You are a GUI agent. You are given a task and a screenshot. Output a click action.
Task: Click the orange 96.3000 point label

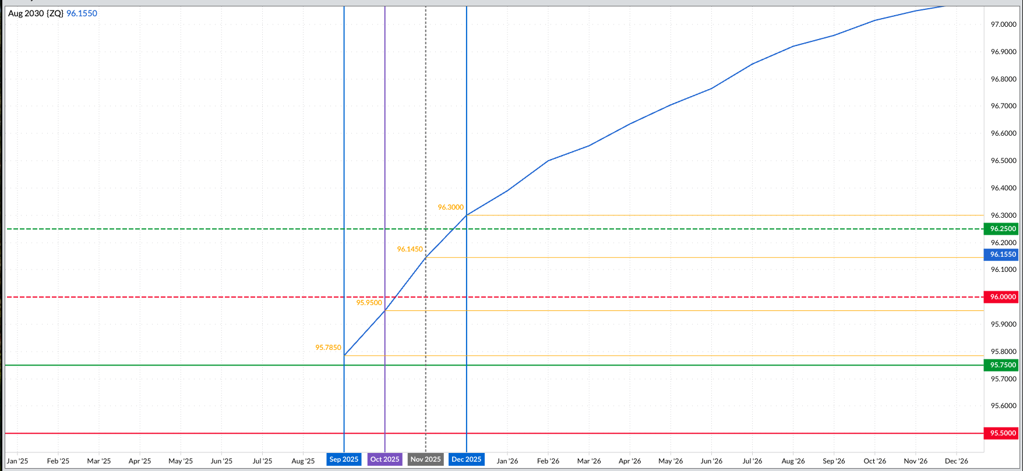(450, 207)
